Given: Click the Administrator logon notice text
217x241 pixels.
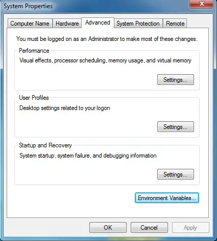Looking at the screenshot, I should click(x=107, y=39).
